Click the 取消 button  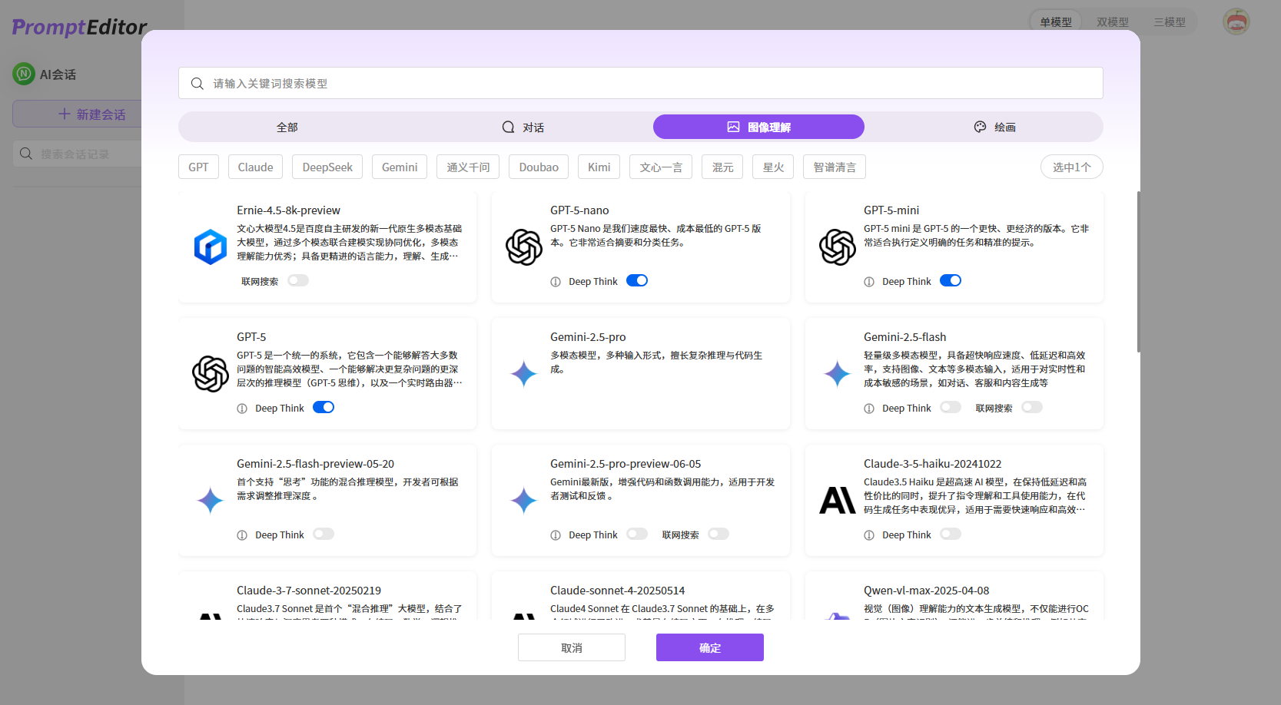[x=571, y=647]
